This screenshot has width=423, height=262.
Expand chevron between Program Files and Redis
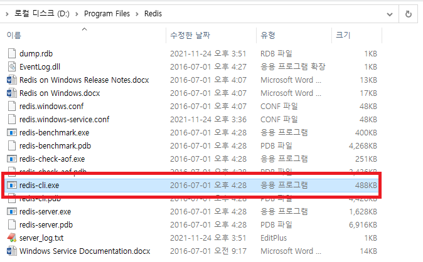(137, 14)
